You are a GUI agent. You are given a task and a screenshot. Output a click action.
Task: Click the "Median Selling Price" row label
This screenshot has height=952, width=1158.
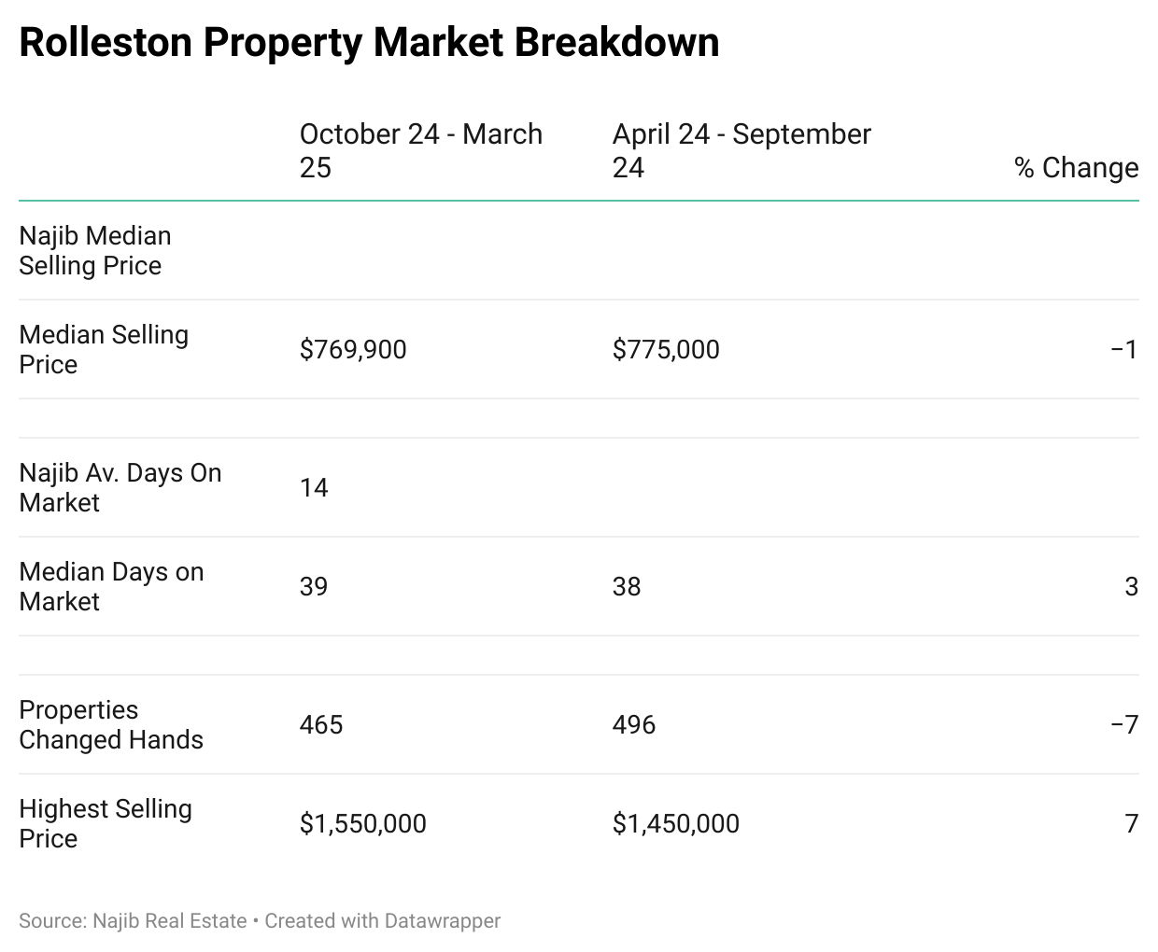103,349
